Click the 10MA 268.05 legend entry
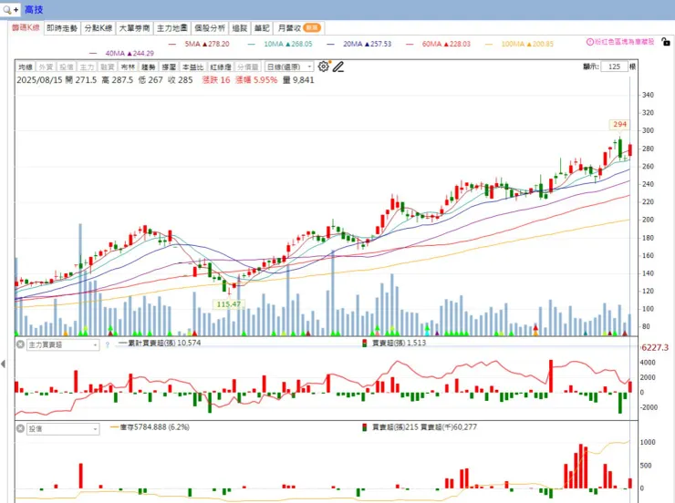The height and width of the screenshot is (503, 675). [x=280, y=44]
